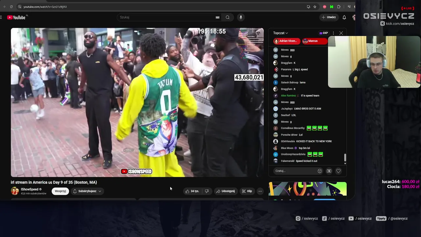The image size is (421, 237).
Task: Click the Wesprzyj button
Action: click(x=60, y=191)
